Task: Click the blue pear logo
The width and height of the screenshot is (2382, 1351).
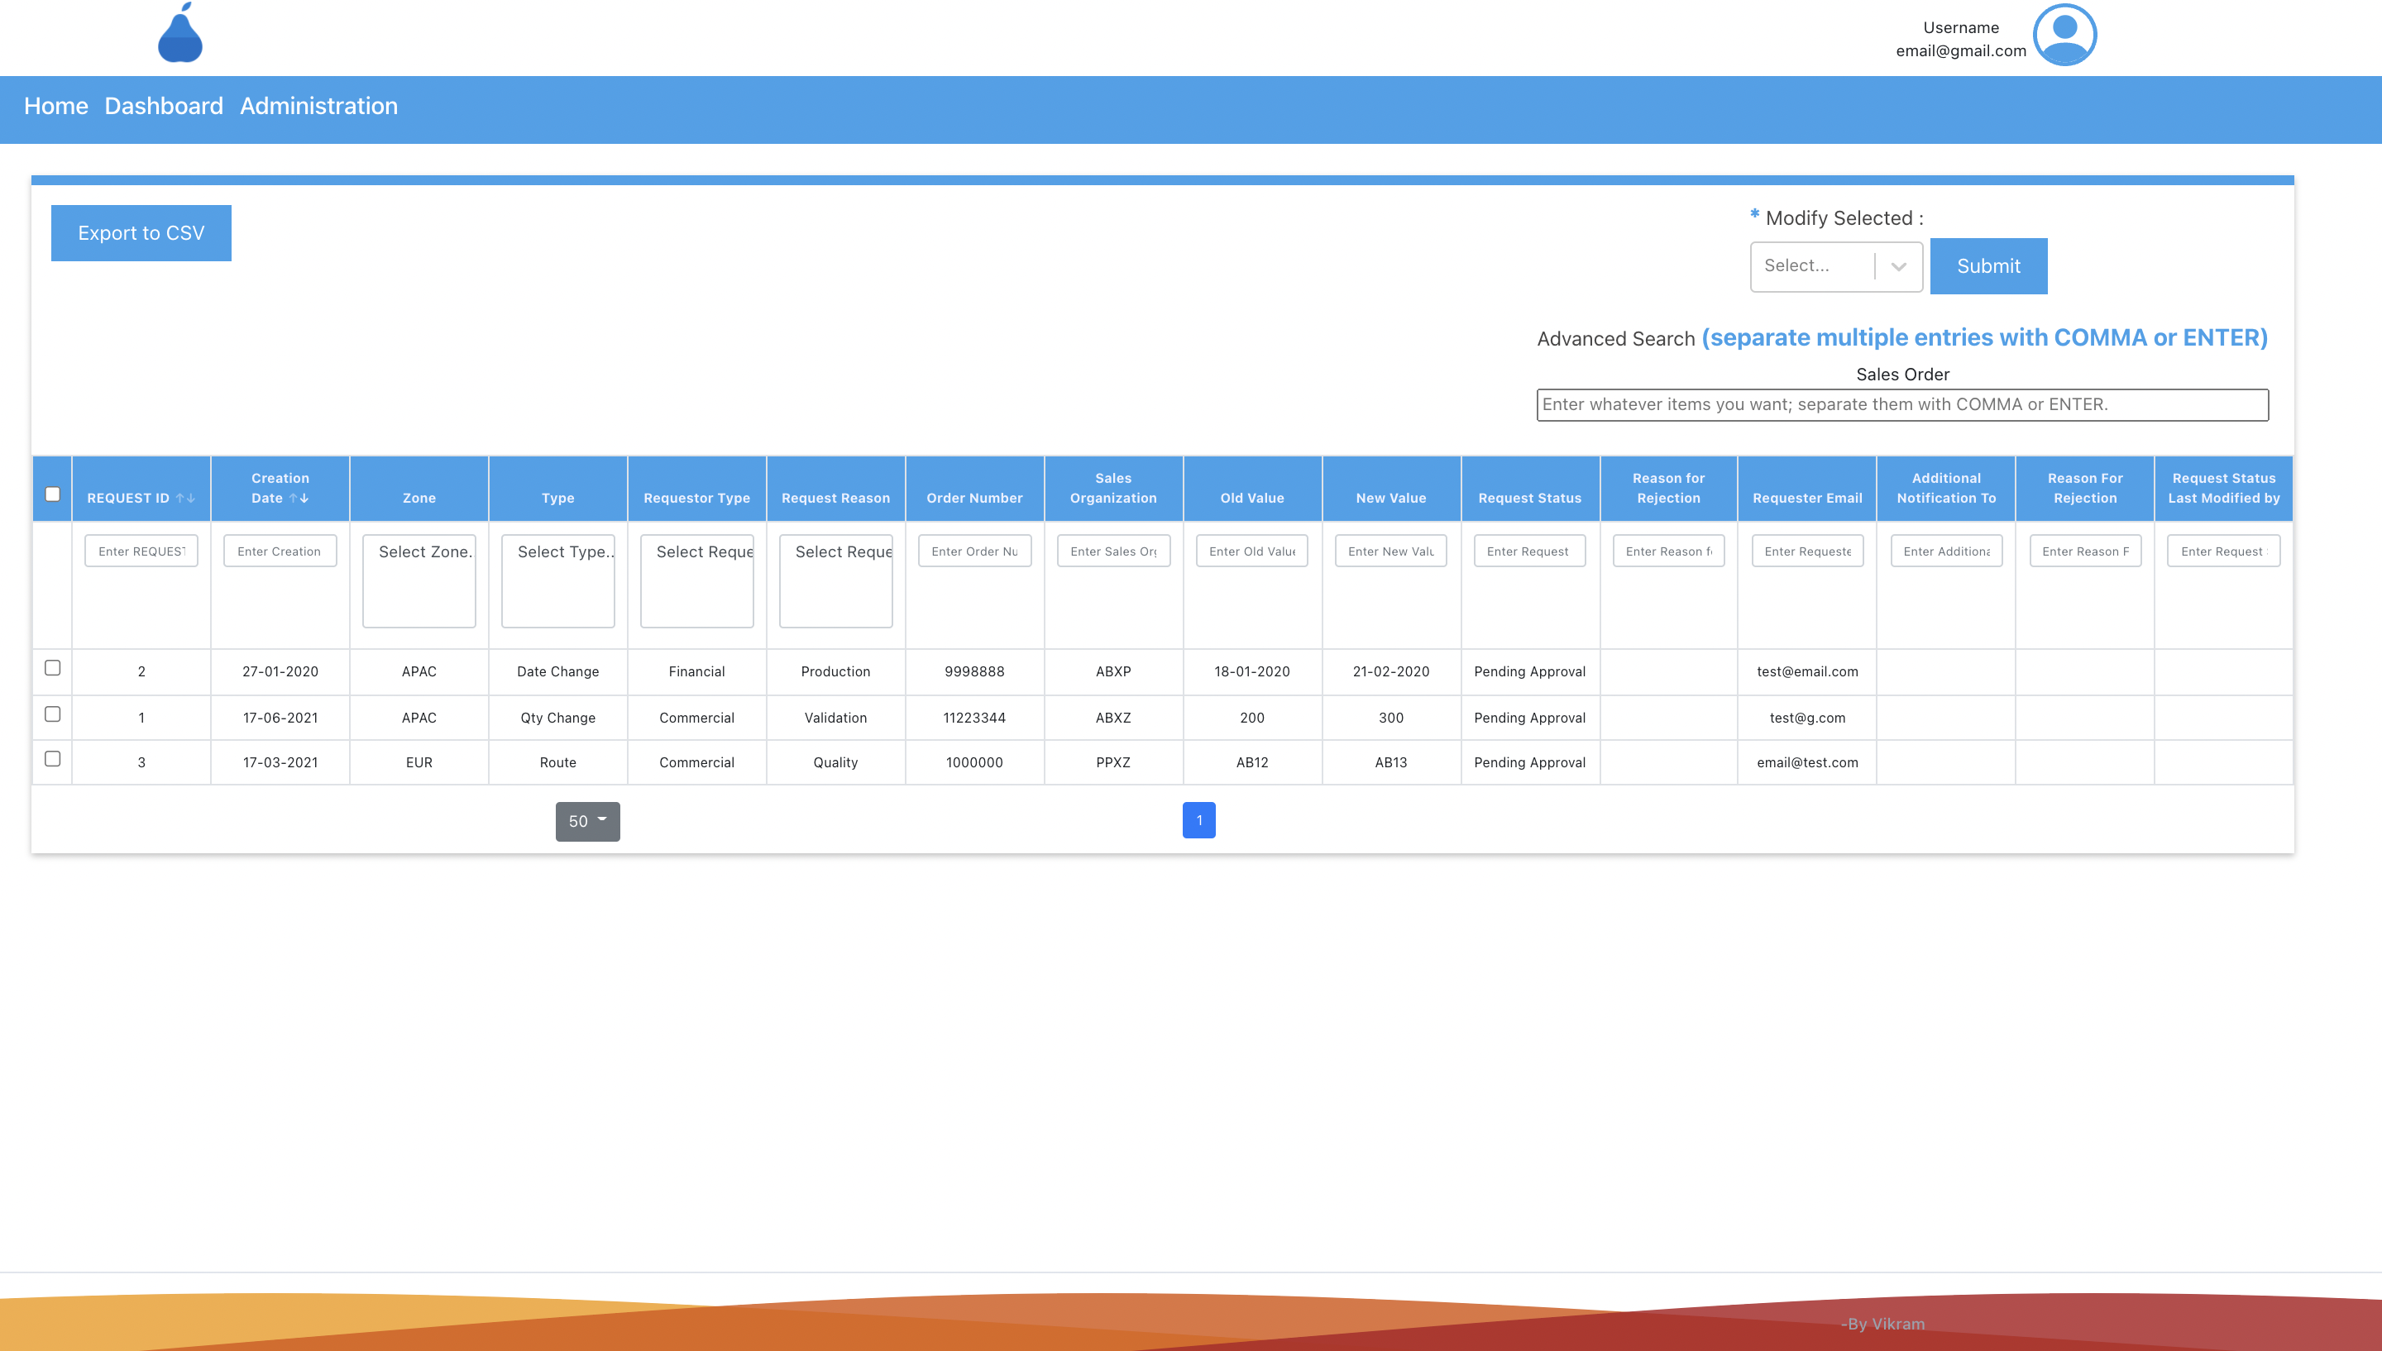Action: tap(180, 35)
